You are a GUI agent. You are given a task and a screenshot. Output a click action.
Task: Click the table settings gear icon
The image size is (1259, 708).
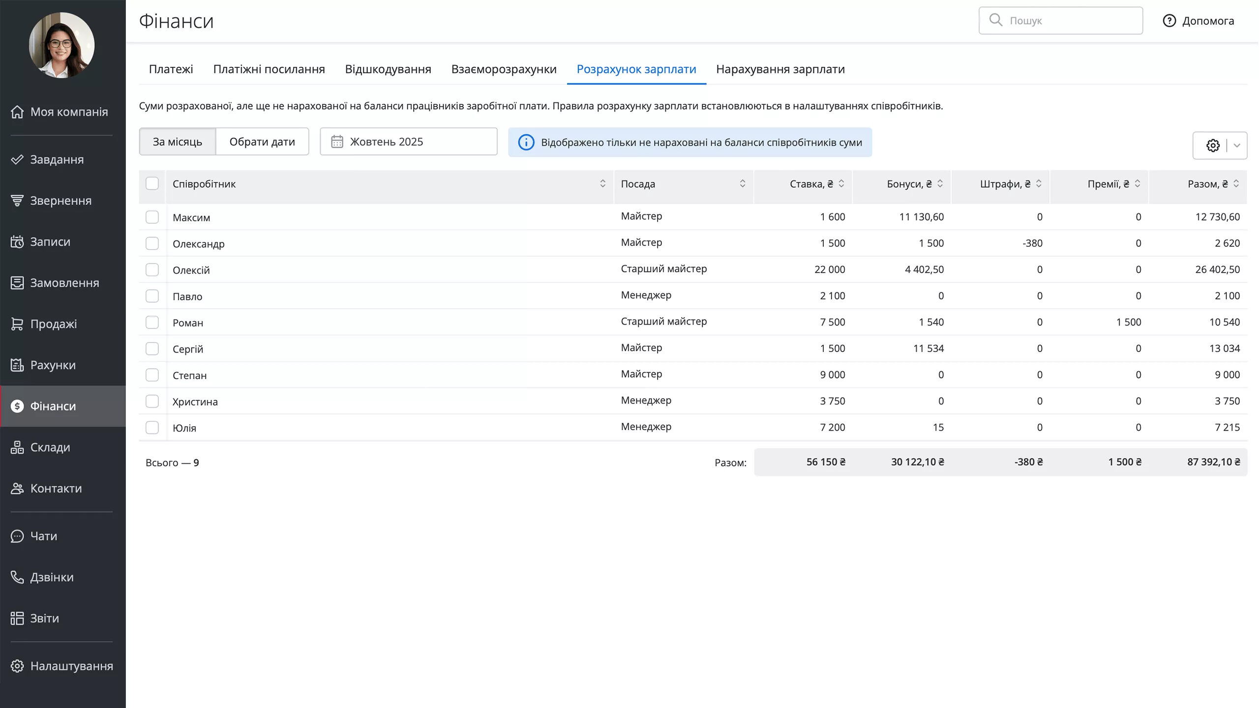click(x=1213, y=146)
